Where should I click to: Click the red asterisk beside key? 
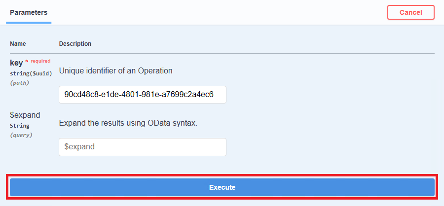27,62
